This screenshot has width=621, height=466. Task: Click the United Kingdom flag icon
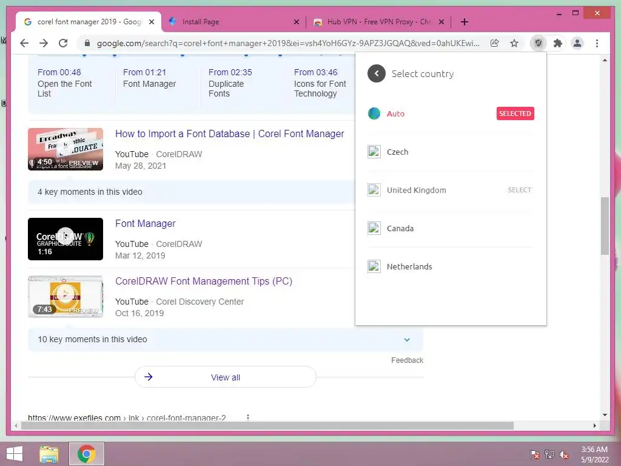[374, 190]
